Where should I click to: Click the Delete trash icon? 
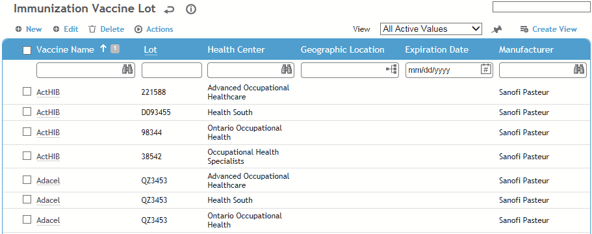(x=92, y=29)
